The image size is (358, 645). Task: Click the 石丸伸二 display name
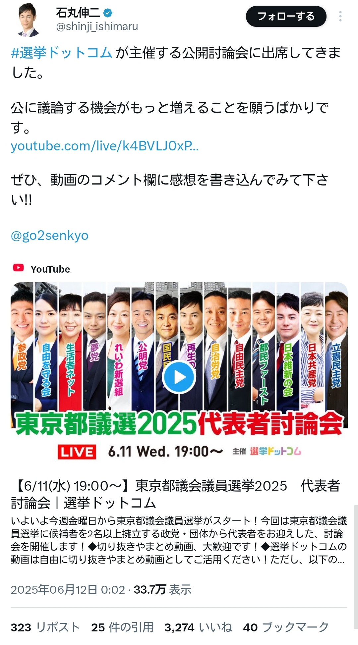[x=78, y=13]
